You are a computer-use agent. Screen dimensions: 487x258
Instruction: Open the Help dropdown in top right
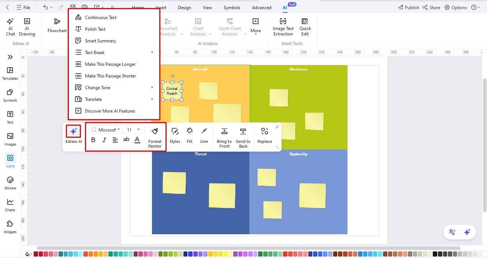(476, 7)
